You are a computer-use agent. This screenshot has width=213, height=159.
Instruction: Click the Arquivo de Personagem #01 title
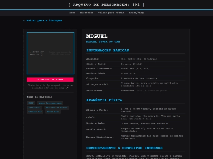pos(106,5)
